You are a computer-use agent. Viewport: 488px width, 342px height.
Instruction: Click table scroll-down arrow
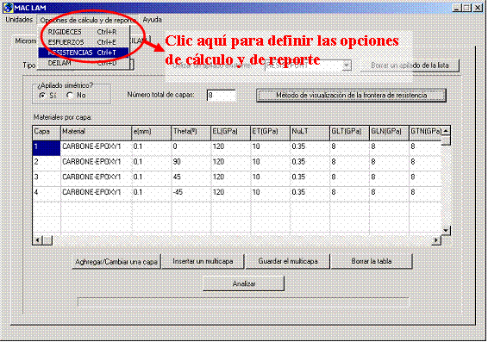tap(446, 230)
